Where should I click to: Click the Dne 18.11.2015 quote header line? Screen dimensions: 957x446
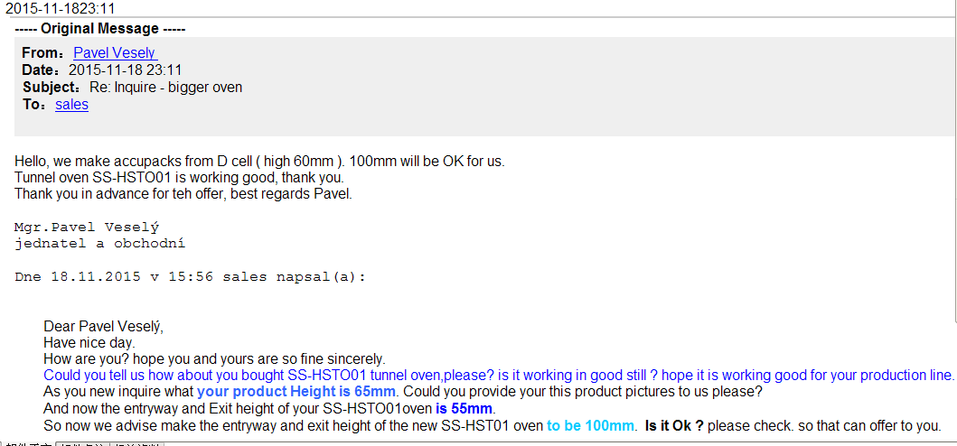point(190,277)
